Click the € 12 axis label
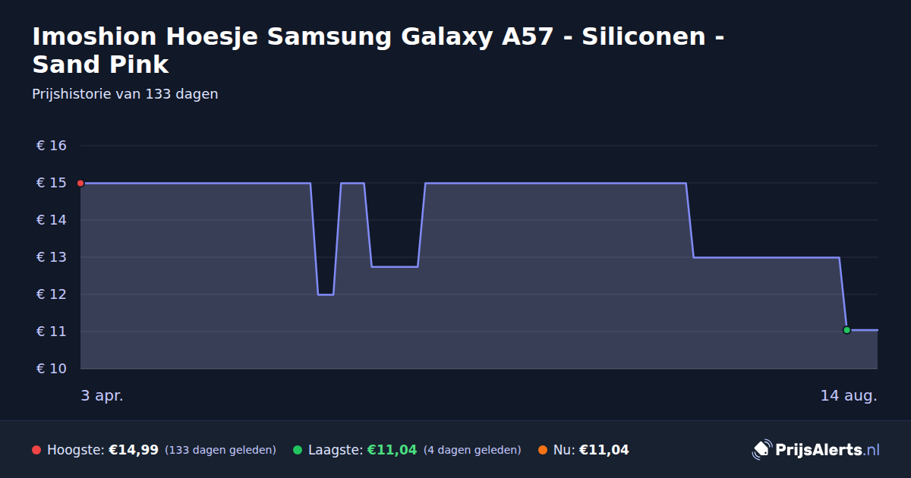 (x=52, y=294)
